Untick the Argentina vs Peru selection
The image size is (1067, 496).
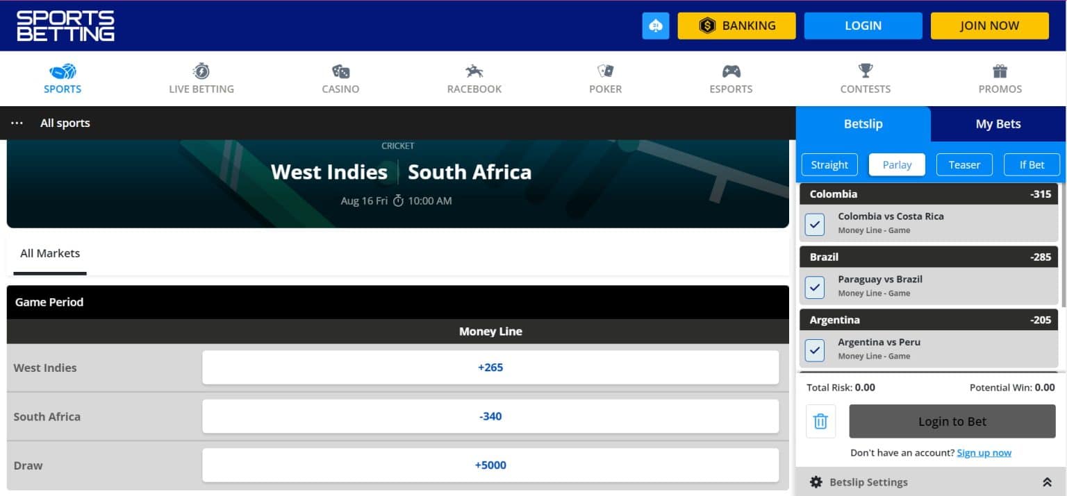(x=814, y=350)
